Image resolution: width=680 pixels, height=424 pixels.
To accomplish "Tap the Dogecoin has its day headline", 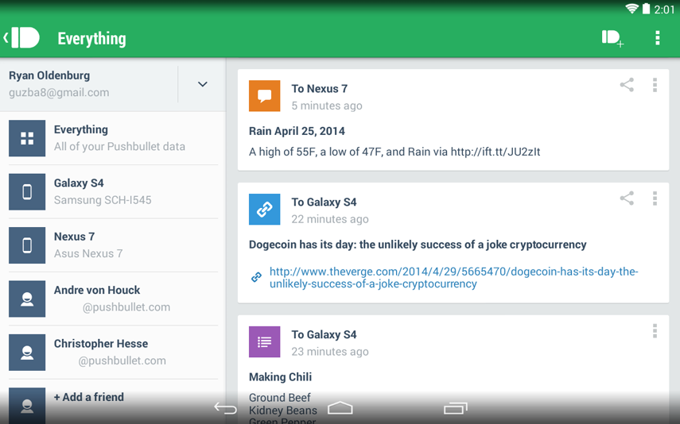I will coord(418,245).
